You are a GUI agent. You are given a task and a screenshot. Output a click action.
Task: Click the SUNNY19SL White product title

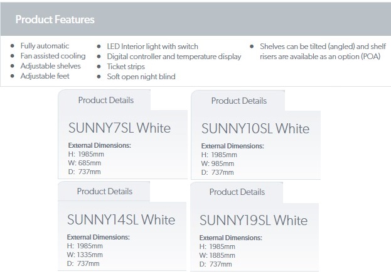254,220
